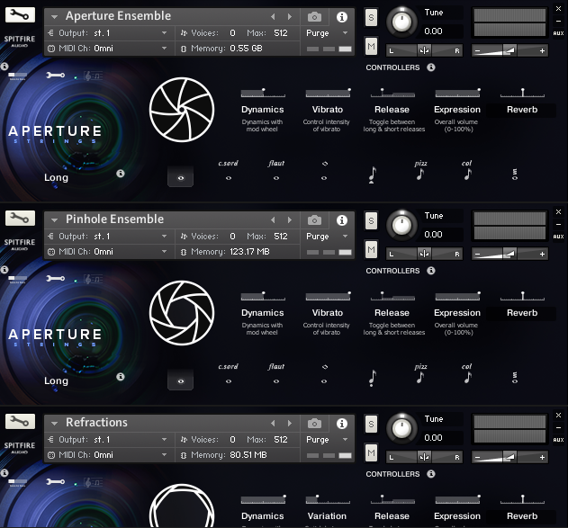Select col legno articulation in Aperture Ensemble

point(467,170)
